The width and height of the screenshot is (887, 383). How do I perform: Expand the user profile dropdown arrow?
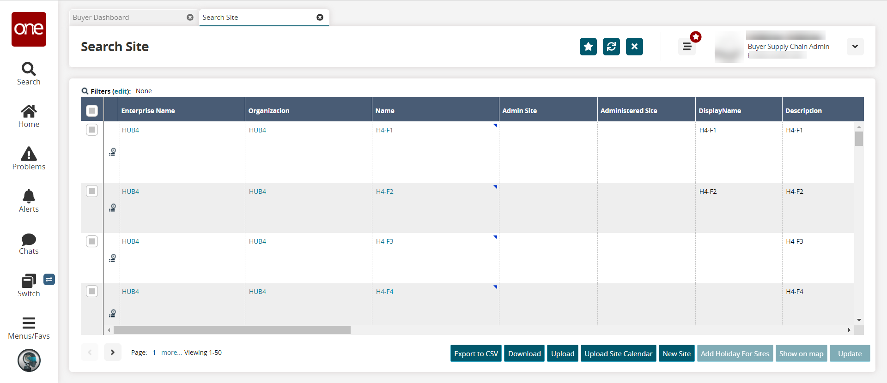[855, 47]
